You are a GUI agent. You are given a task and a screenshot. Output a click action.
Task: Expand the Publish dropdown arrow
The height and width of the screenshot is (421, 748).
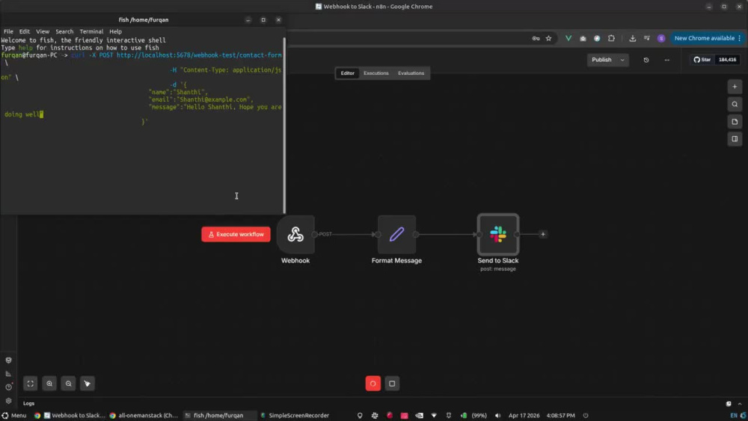622,60
